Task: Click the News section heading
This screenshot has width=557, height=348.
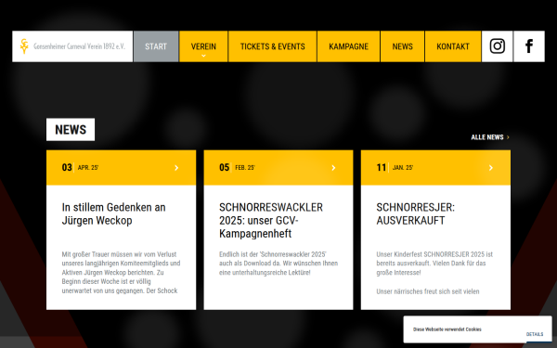Action: tap(71, 130)
